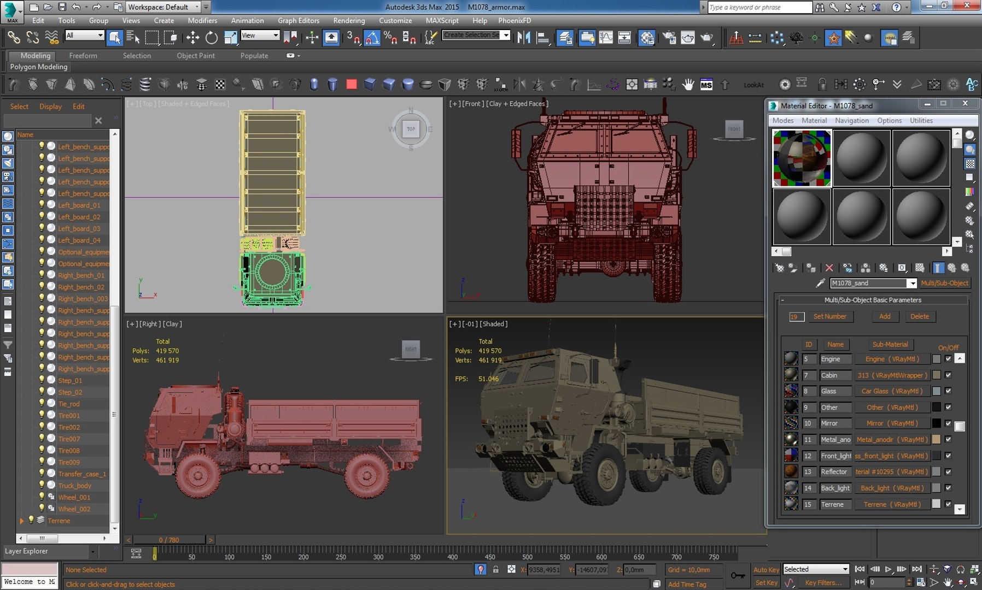This screenshot has height=590, width=982.
Task: Click the Delete sub-material button
Action: pos(920,316)
